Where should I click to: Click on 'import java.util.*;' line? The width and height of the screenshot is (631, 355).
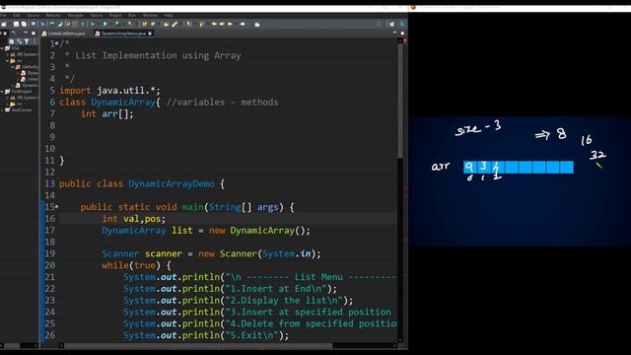click(109, 91)
